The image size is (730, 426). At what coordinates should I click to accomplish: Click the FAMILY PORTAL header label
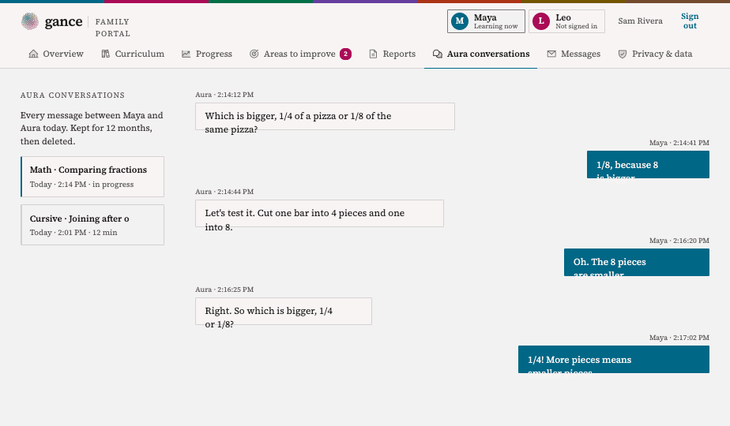point(113,28)
